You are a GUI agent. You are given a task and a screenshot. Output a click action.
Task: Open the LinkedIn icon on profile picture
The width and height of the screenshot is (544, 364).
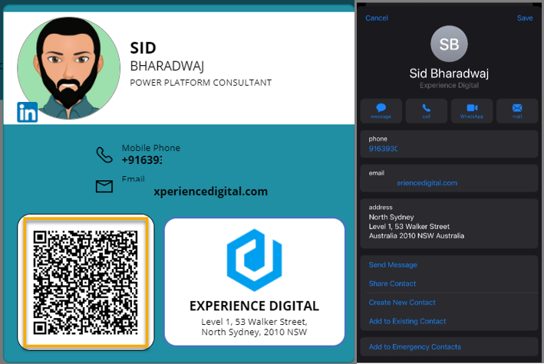28,112
